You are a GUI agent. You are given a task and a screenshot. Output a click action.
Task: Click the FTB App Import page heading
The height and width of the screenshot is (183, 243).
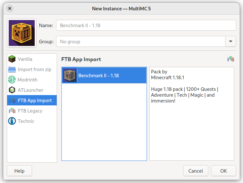[81, 59]
